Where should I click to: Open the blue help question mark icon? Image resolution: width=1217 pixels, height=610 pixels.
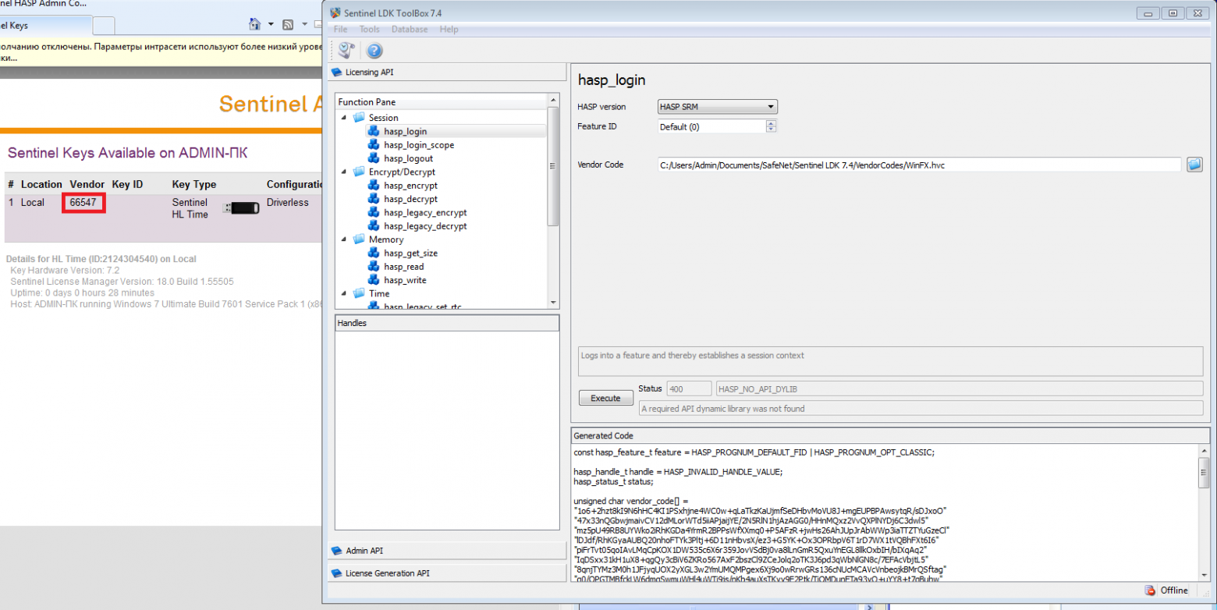374,51
